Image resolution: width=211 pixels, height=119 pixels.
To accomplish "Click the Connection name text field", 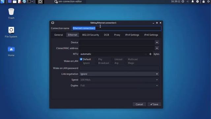I will pyautogui.click(x=116, y=28).
